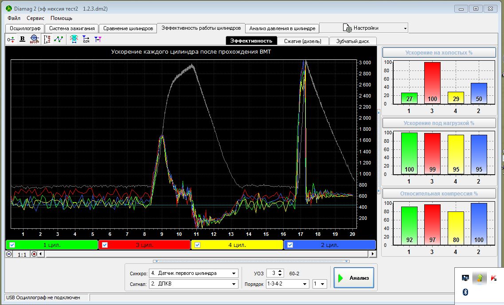Uncheck the 4 цил. checkbox
The width and height of the screenshot is (504, 305).
(x=197, y=245)
